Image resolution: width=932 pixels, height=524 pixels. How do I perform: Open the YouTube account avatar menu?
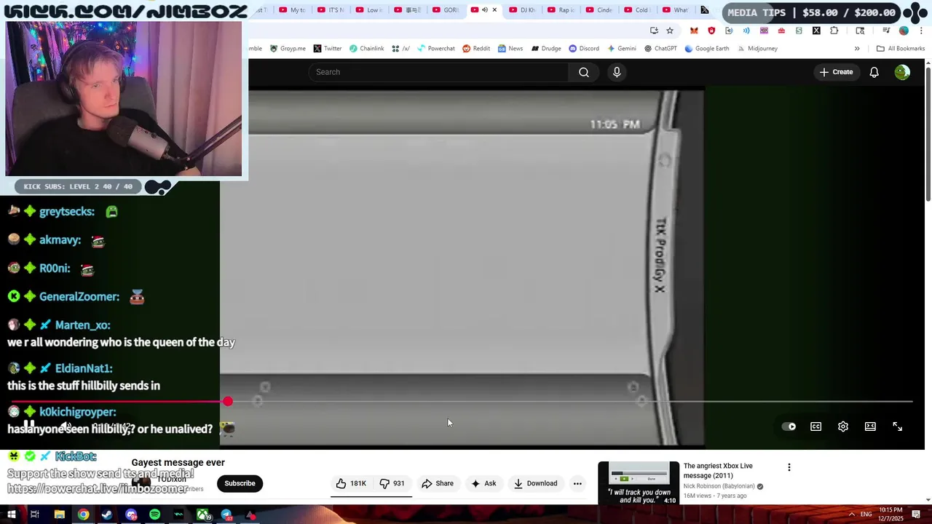coord(902,72)
